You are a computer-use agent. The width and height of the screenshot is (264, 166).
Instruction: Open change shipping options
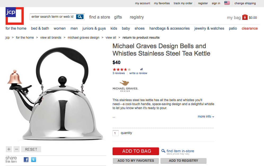click(245, 3)
